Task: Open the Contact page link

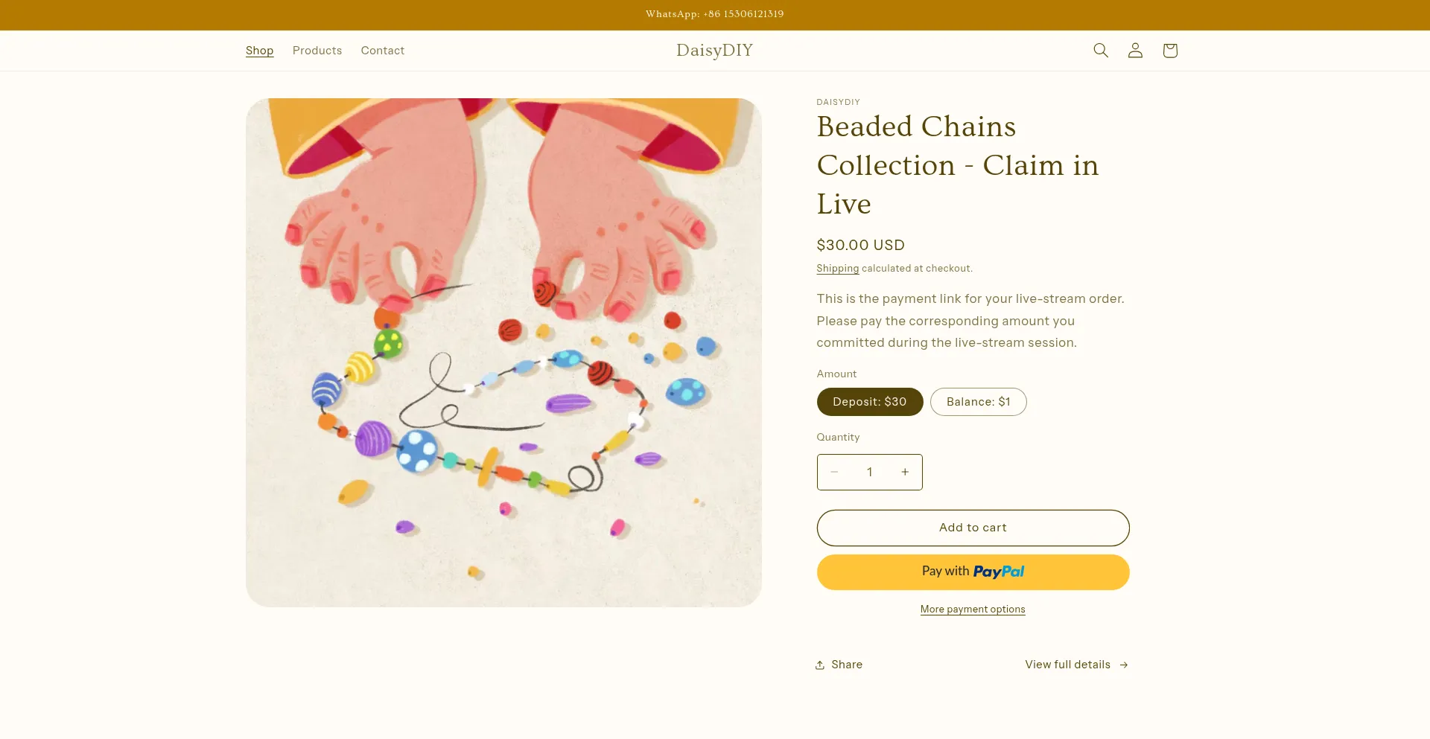Action: tap(383, 51)
